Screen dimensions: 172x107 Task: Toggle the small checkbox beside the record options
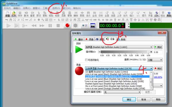click(86, 26)
